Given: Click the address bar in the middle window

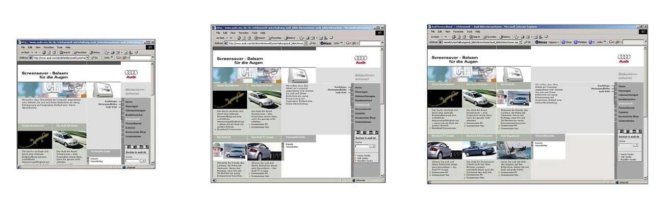Looking at the screenshot, I should [266, 43].
